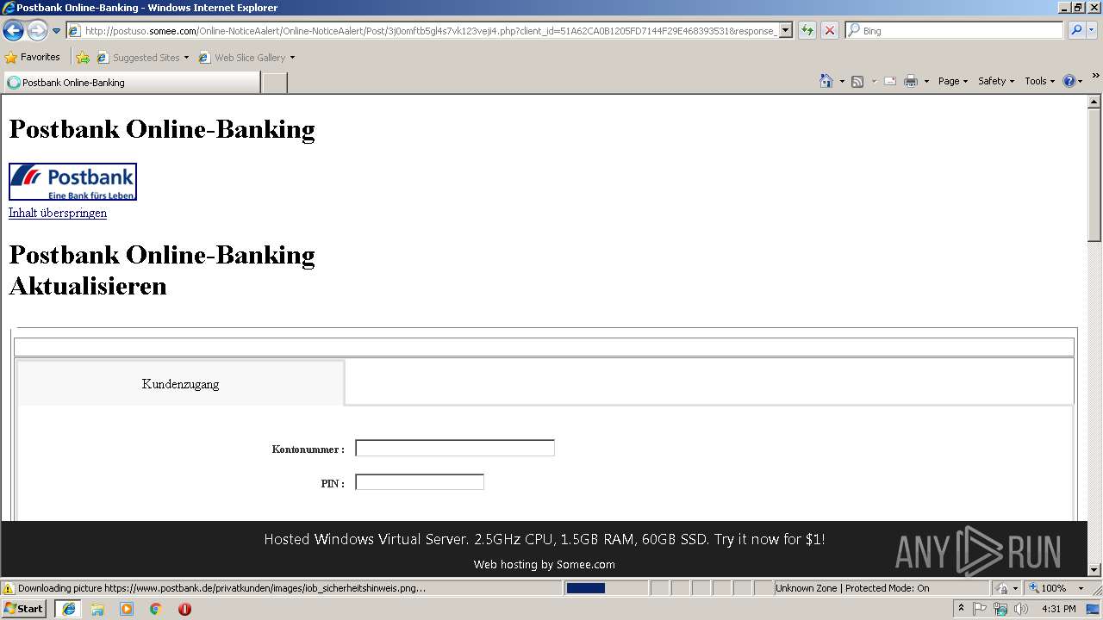
Task: Expand the Web Slice Gallery dropdown arrow
Action: [292, 58]
